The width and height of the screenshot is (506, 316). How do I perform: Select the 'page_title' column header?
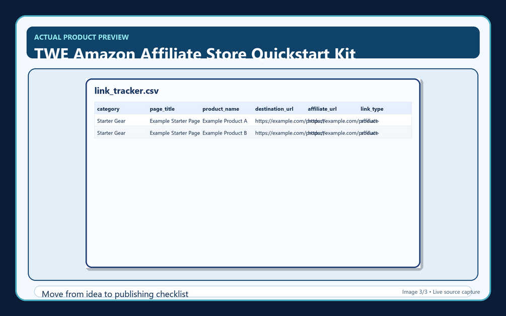click(x=162, y=109)
